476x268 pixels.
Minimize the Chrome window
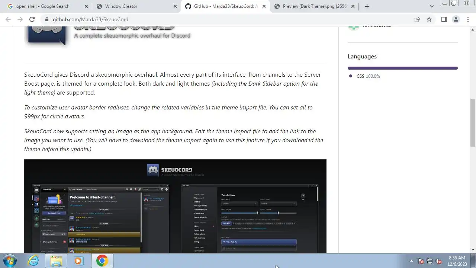[x=445, y=3]
